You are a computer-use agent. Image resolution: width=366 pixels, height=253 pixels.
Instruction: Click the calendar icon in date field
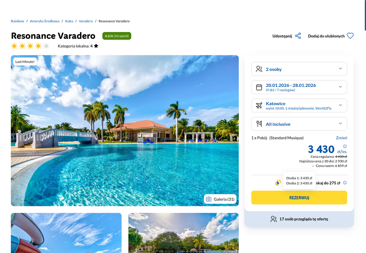click(x=259, y=87)
